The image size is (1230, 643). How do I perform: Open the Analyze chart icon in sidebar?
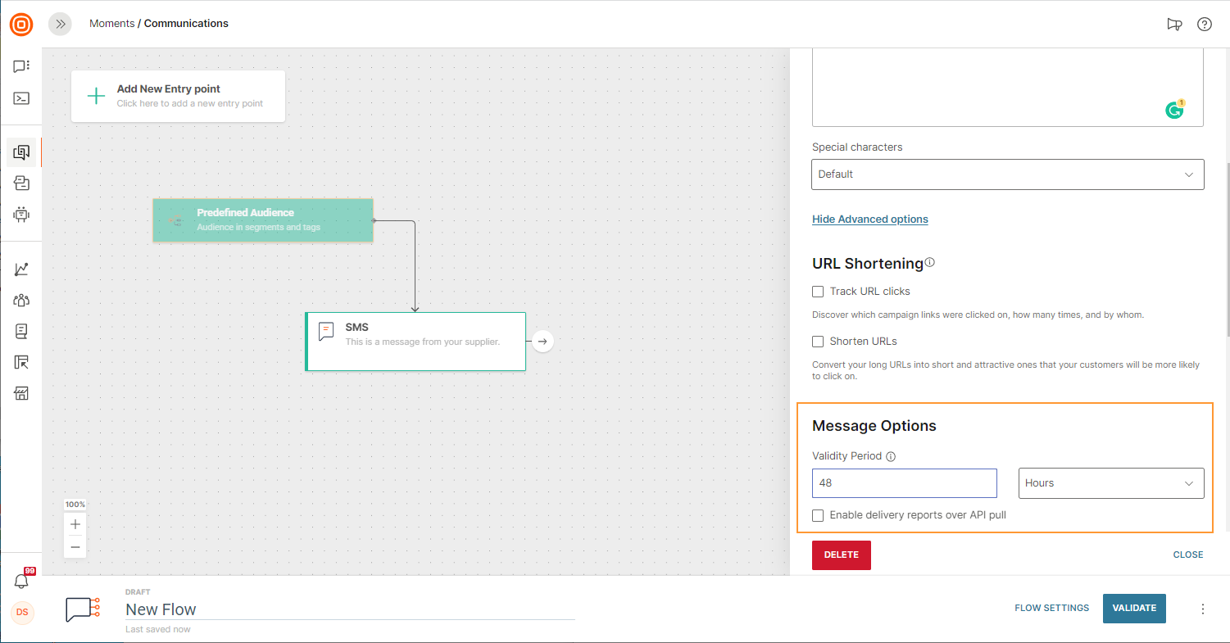click(x=21, y=269)
